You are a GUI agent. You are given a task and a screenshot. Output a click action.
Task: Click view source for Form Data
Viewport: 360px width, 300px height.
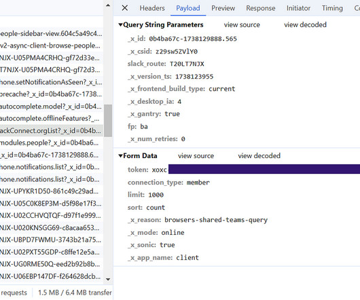click(196, 155)
